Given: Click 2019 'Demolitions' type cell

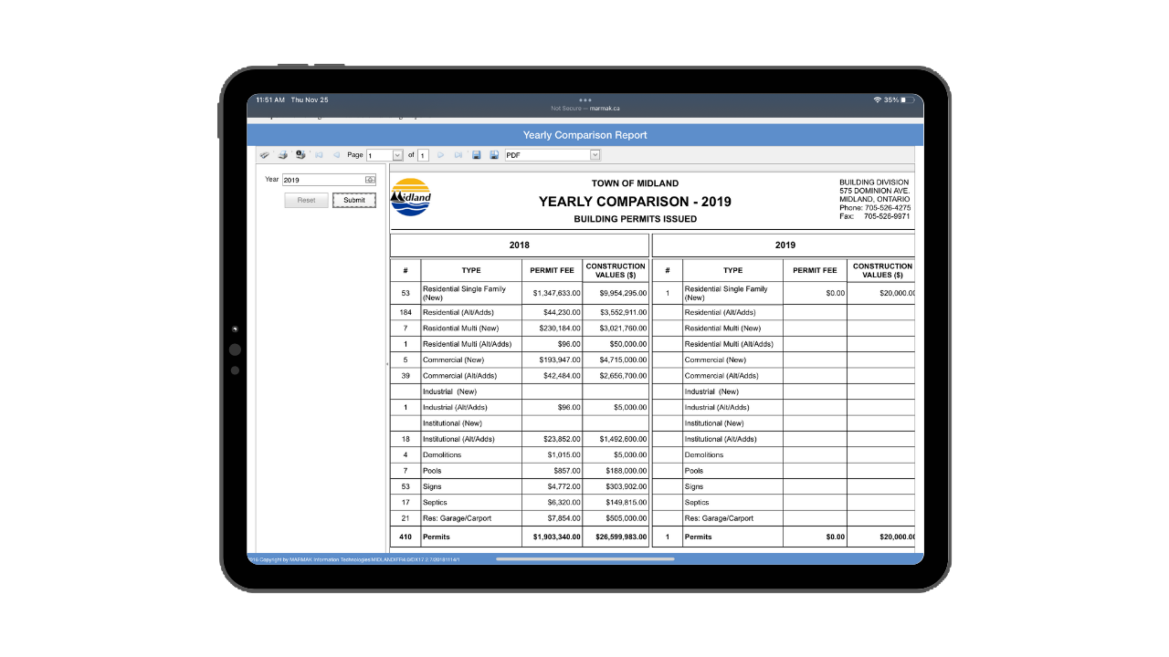Looking at the screenshot, I should click(x=732, y=454).
